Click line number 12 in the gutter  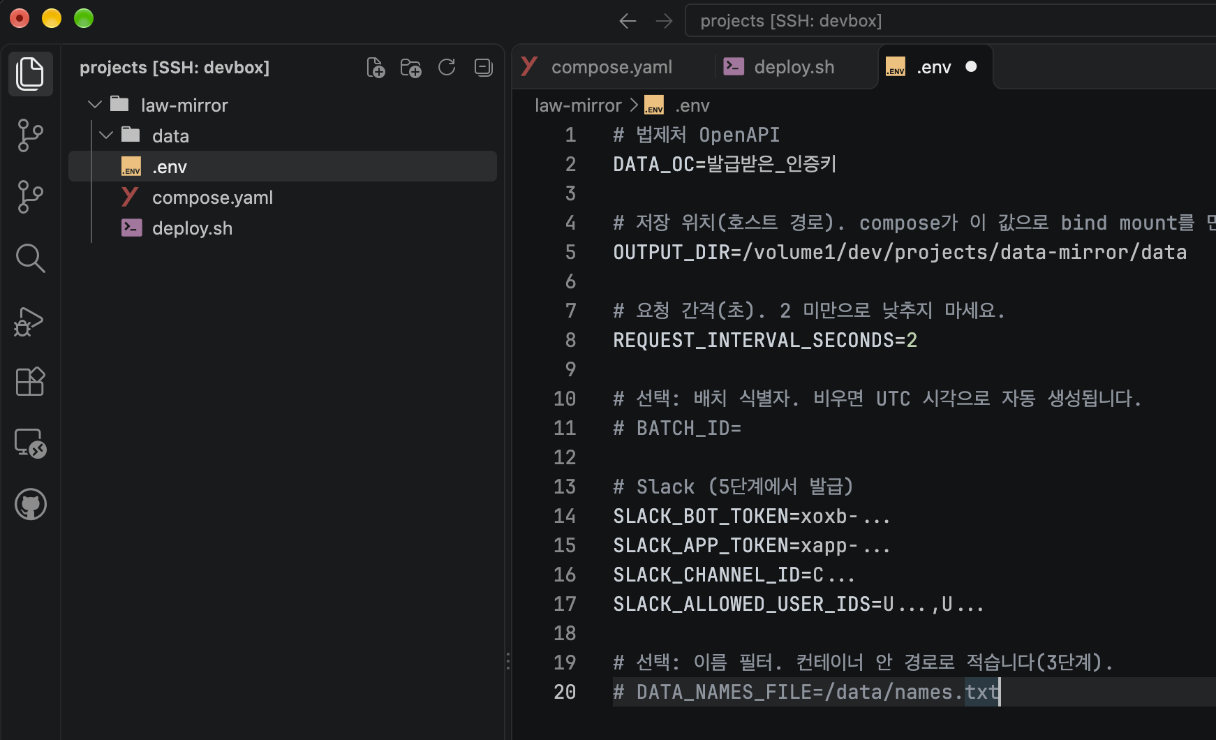(565, 457)
